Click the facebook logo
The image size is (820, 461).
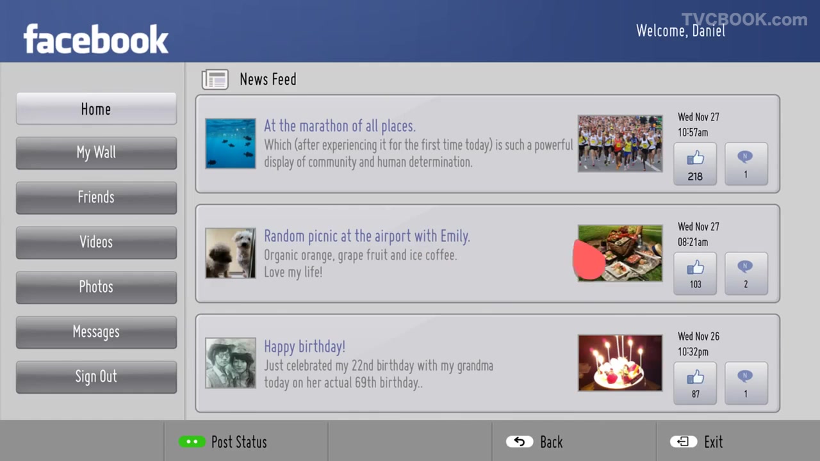96,39
